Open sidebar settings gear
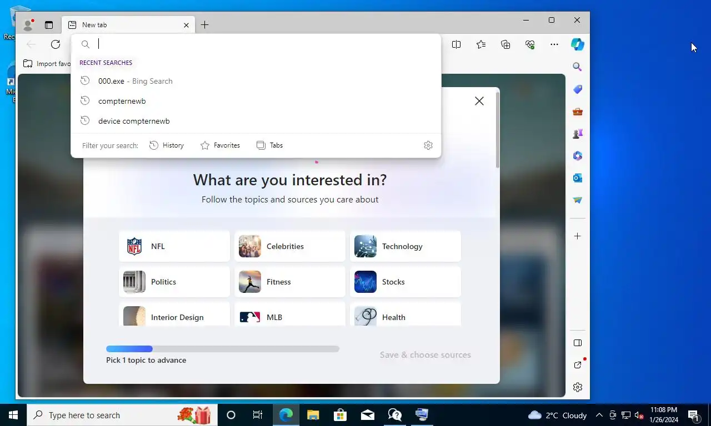The image size is (711, 426). (578, 387)
